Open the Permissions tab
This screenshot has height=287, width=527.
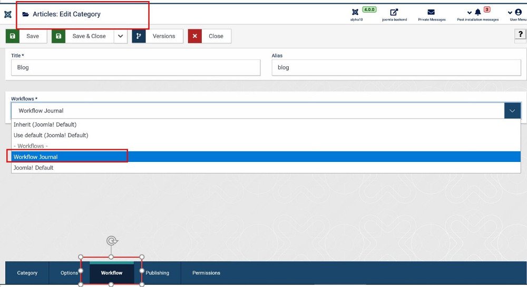206,273
